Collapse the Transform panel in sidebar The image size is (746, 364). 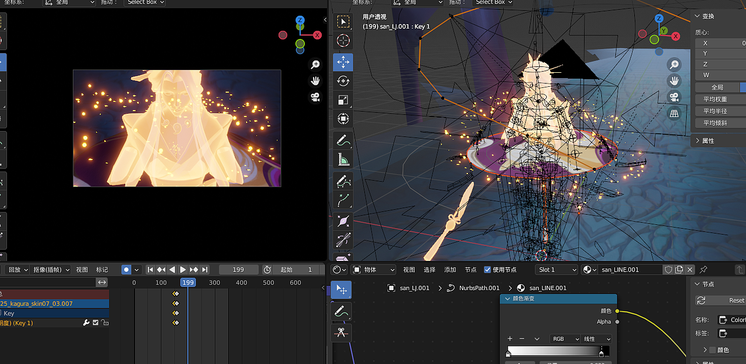[x=697, y=16]
